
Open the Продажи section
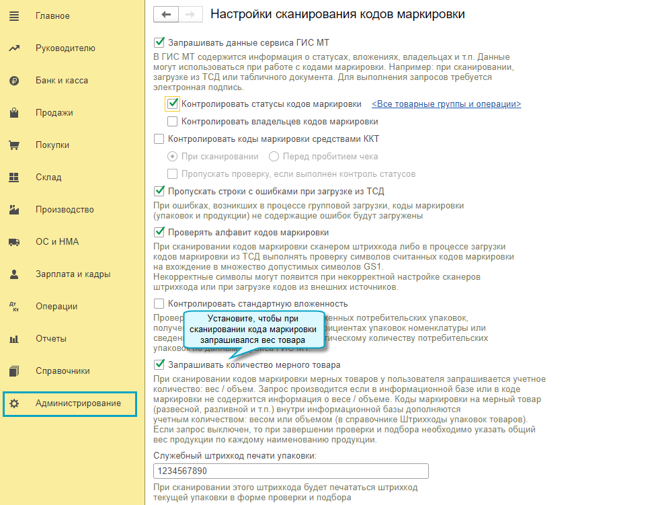[54, 113]
